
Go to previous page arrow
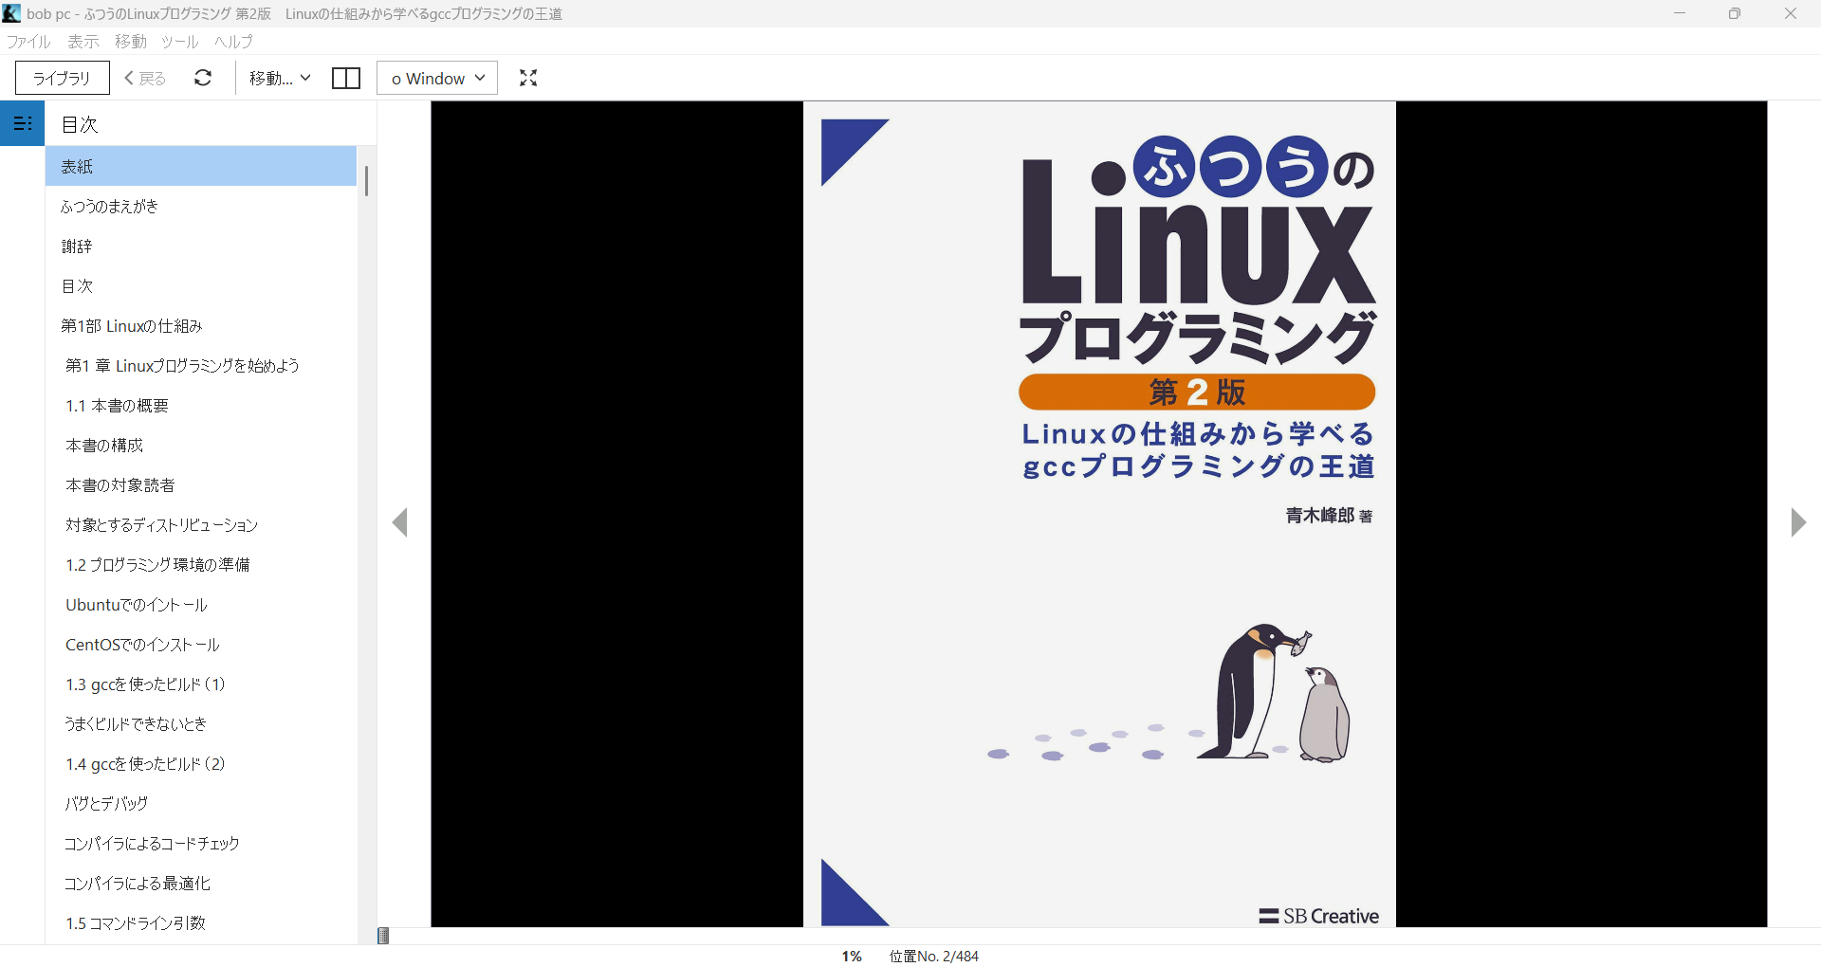coord(400,522)
